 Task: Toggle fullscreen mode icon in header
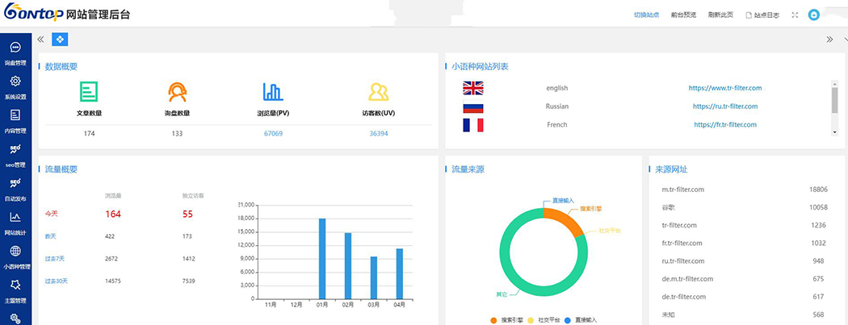pos(795,15)
